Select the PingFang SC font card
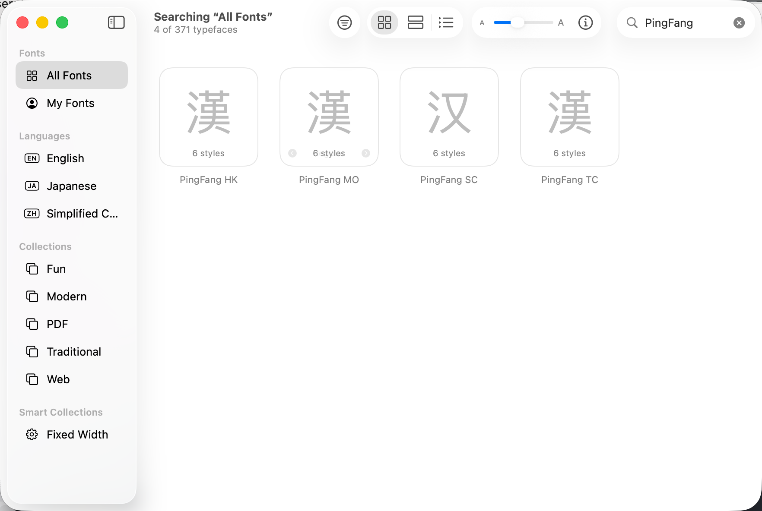 click(449, 117)
